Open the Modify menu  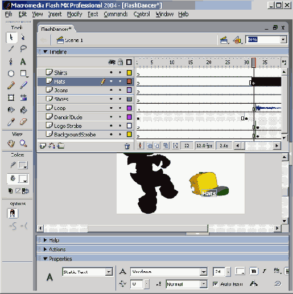[x=75, y=14]
